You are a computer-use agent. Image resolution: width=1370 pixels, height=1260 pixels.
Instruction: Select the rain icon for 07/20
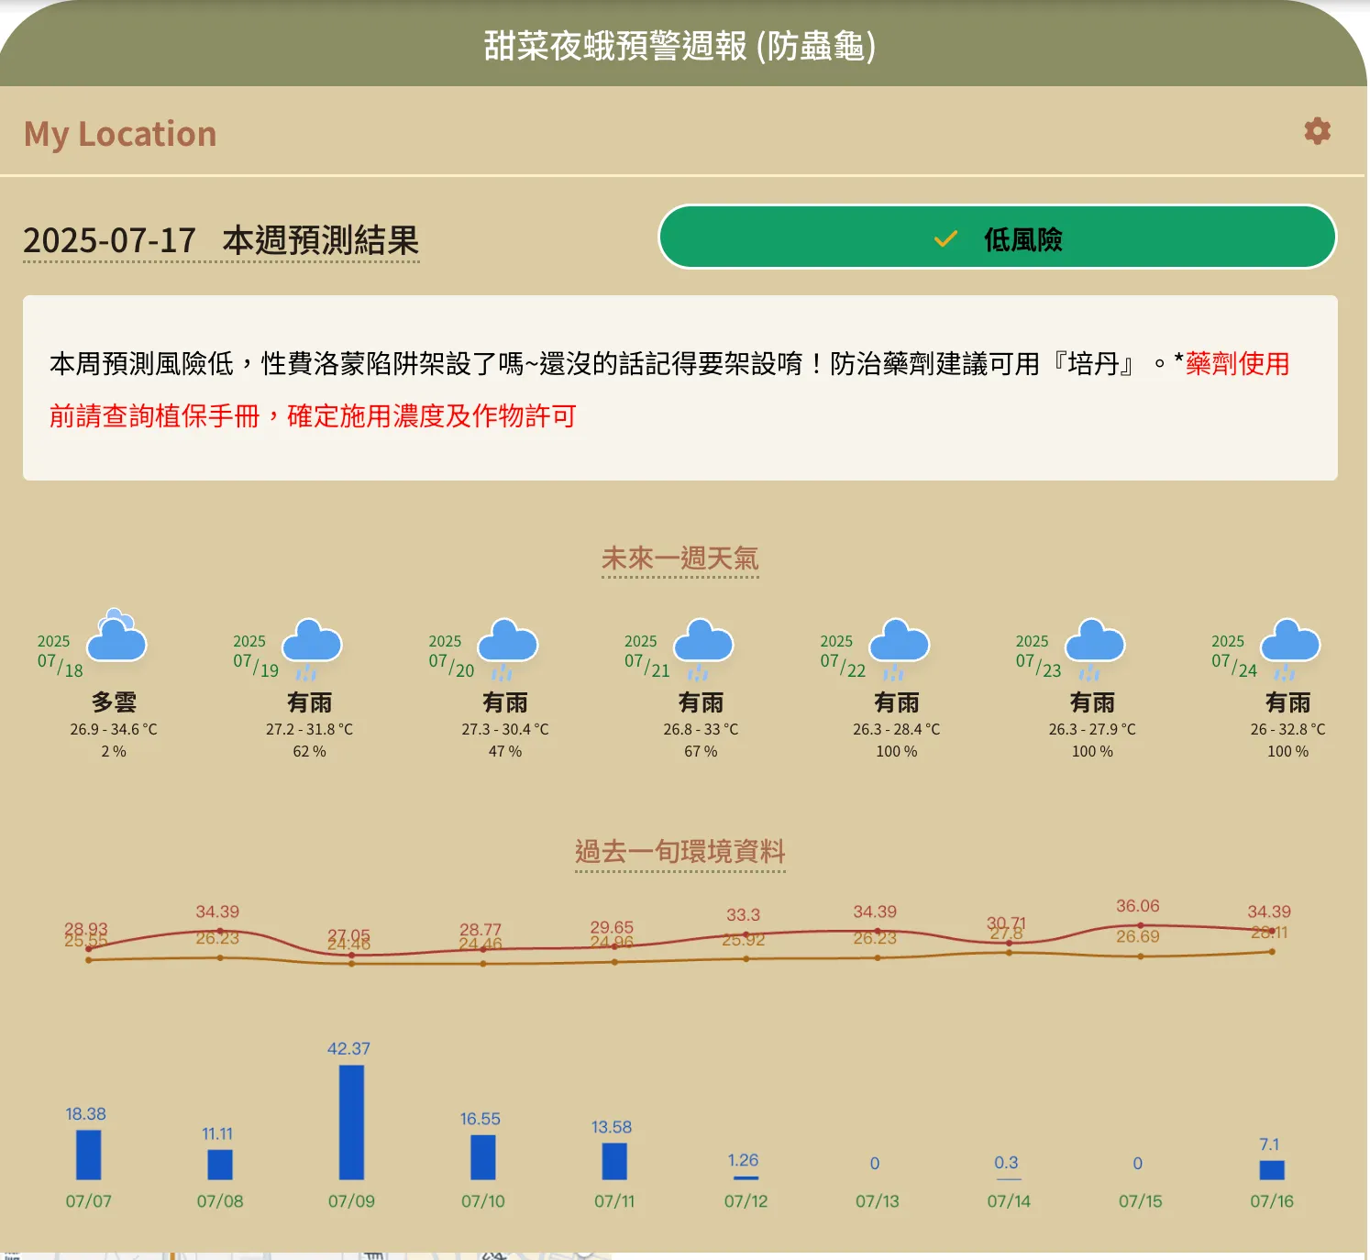point(507,646)
